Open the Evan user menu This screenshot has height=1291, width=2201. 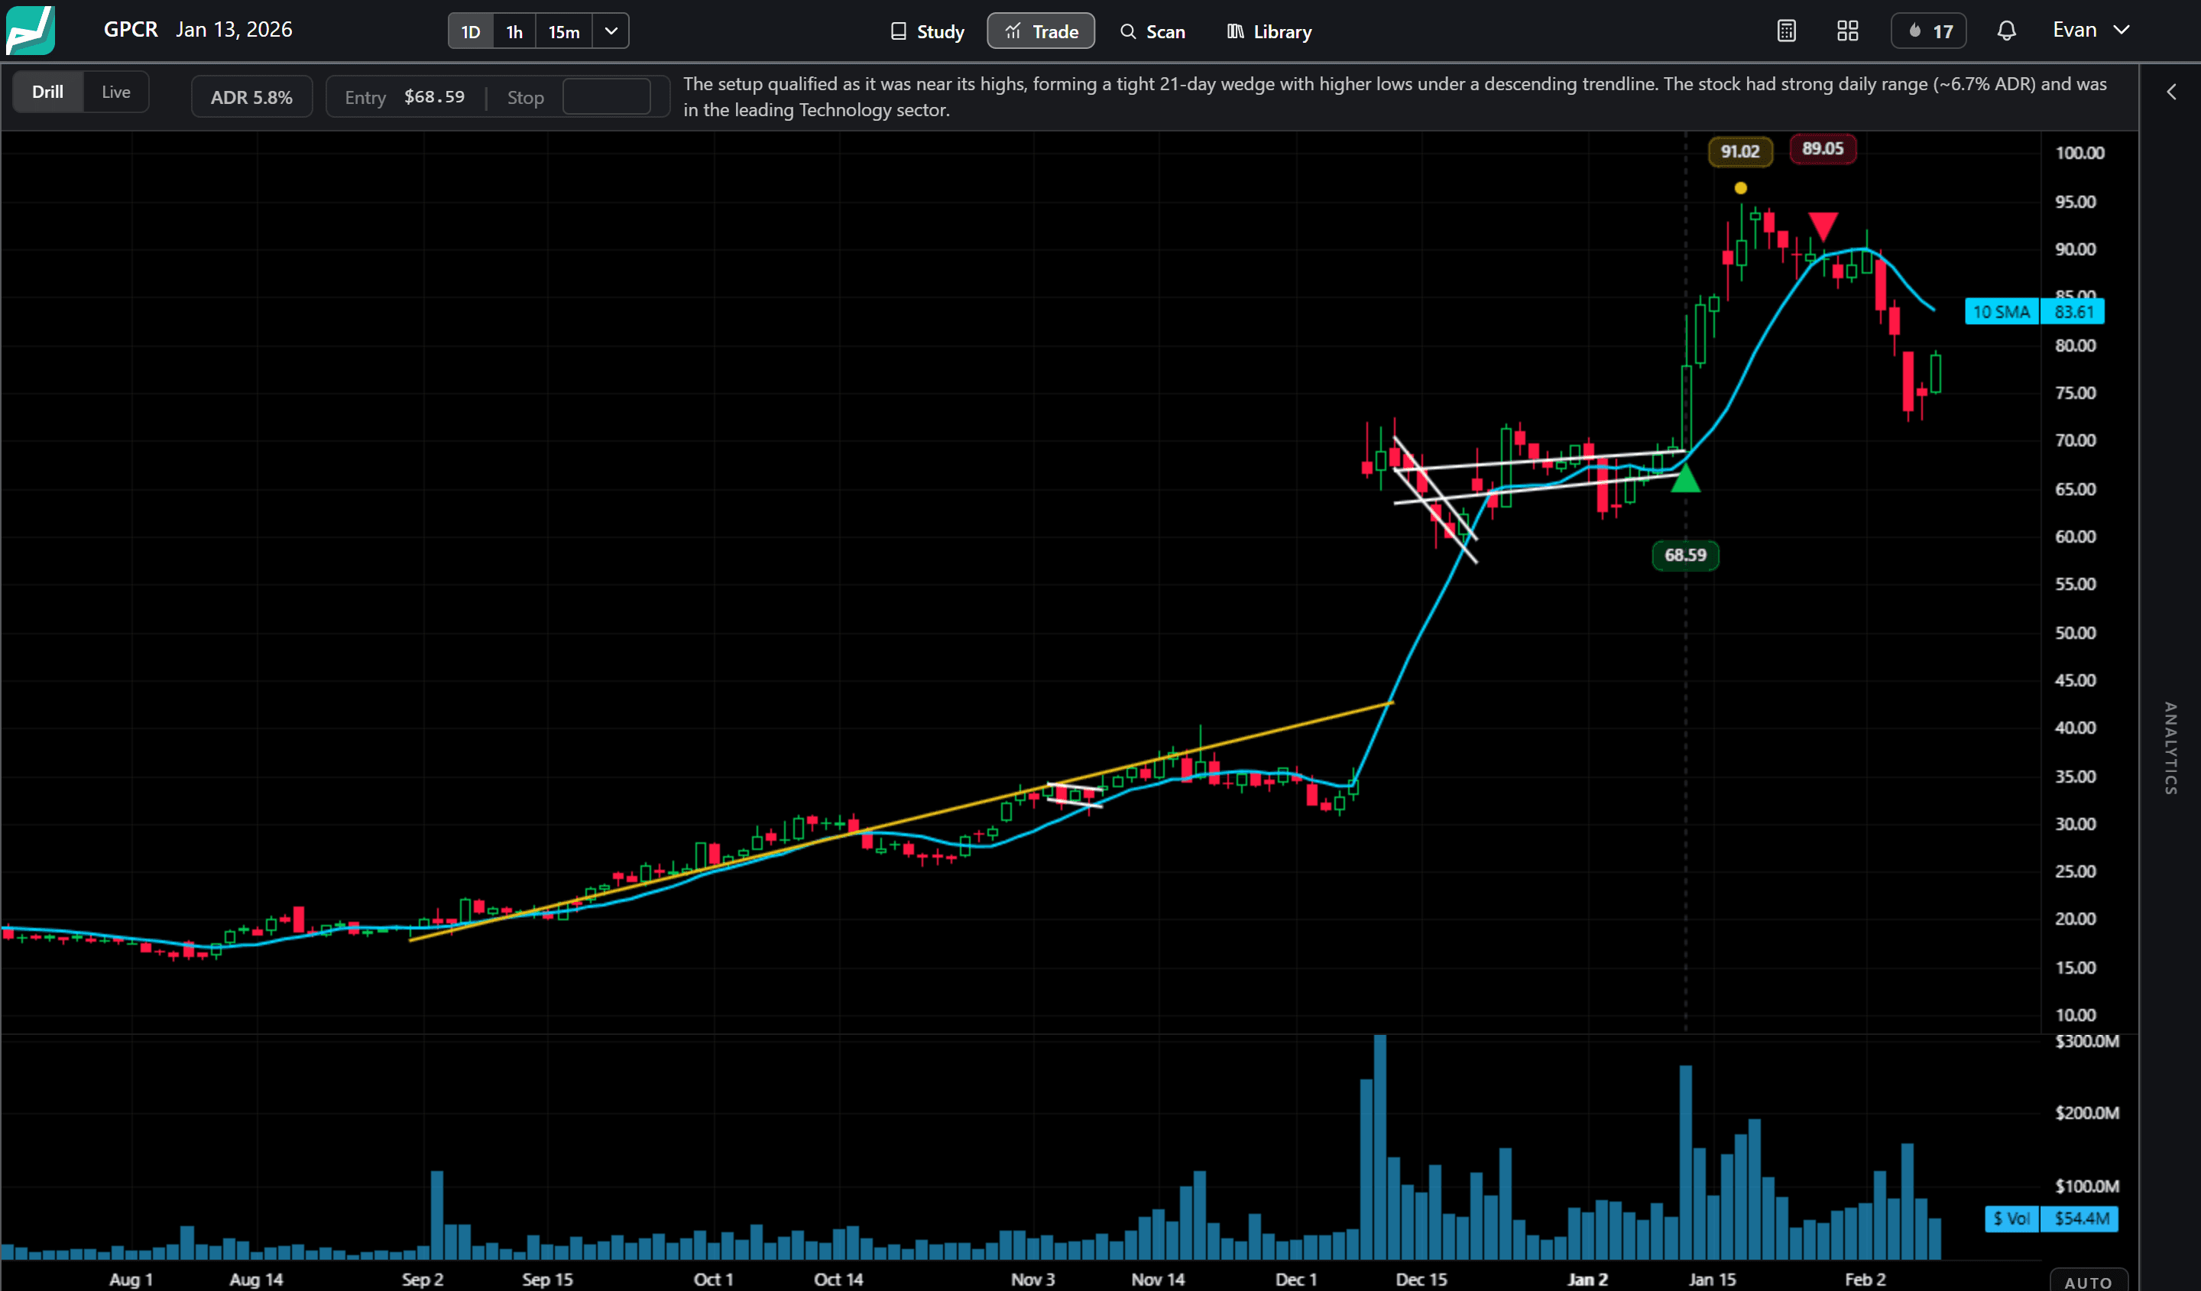[2091, 30]
